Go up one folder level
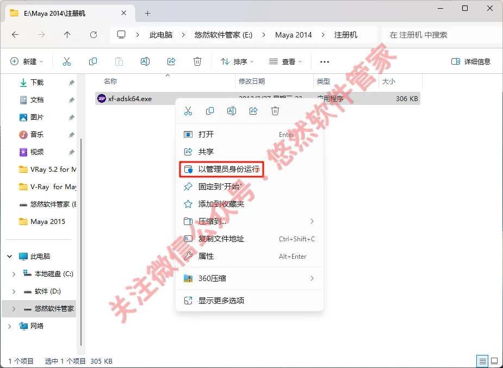Screen dimensions: 503x368 [x=67, y=35]
